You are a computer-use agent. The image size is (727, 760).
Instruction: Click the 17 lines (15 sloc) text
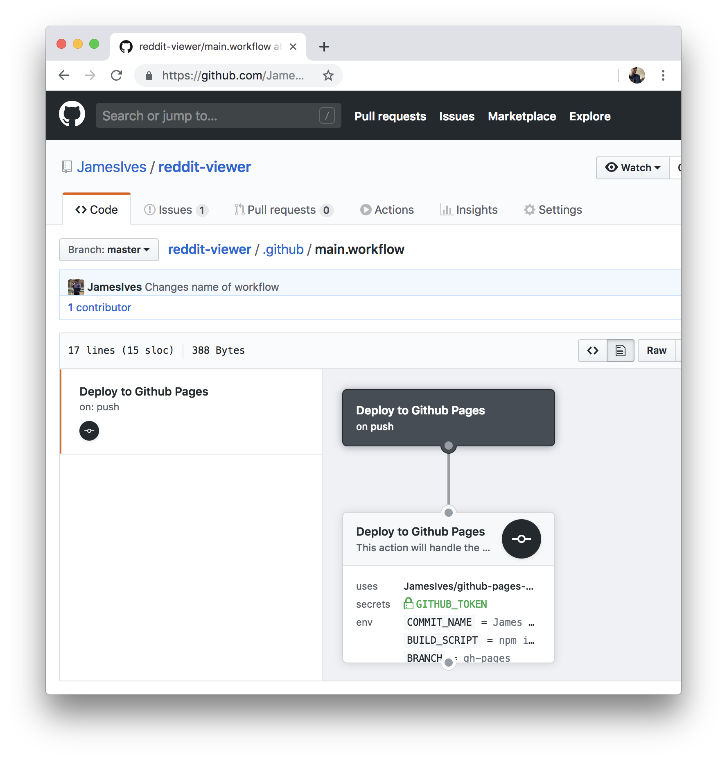click(121, 351)
